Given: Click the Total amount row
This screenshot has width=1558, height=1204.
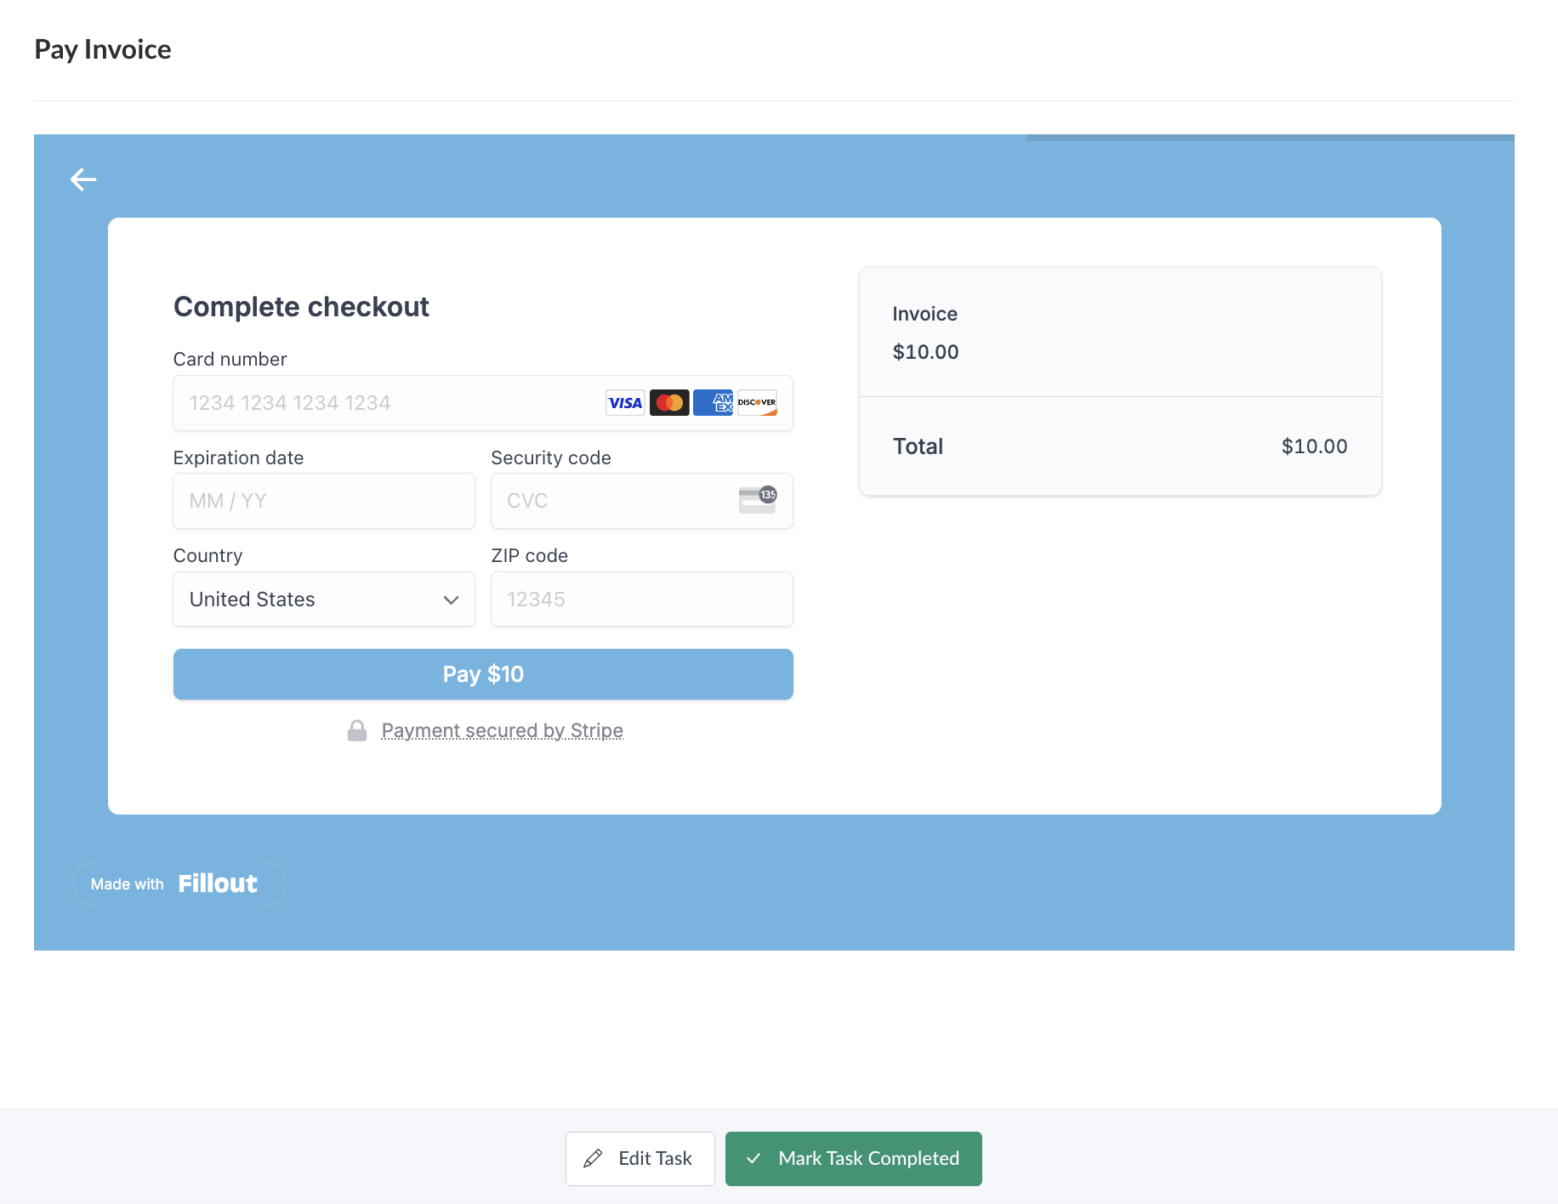Looking at the screenshot, I should click(x=1119, y=446).
